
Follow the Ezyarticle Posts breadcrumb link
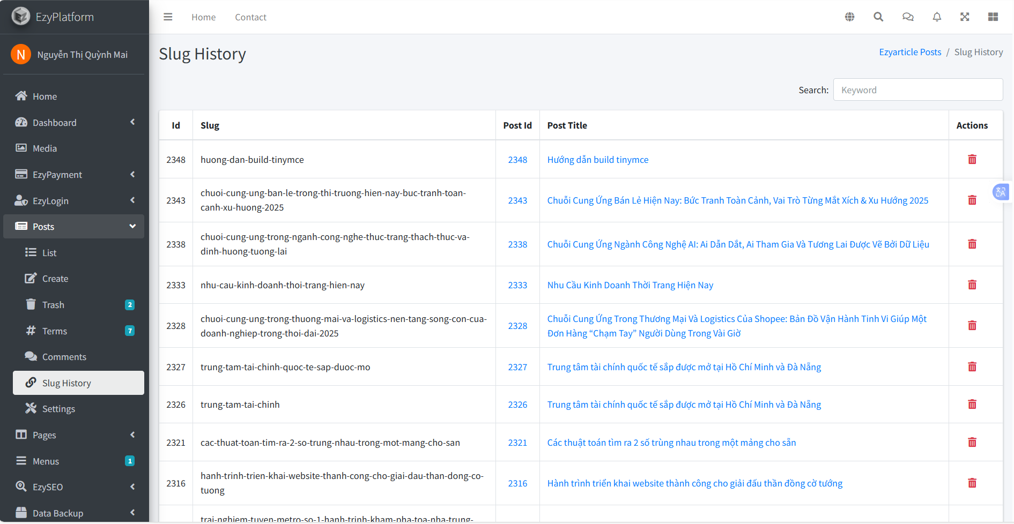[910, 51]
